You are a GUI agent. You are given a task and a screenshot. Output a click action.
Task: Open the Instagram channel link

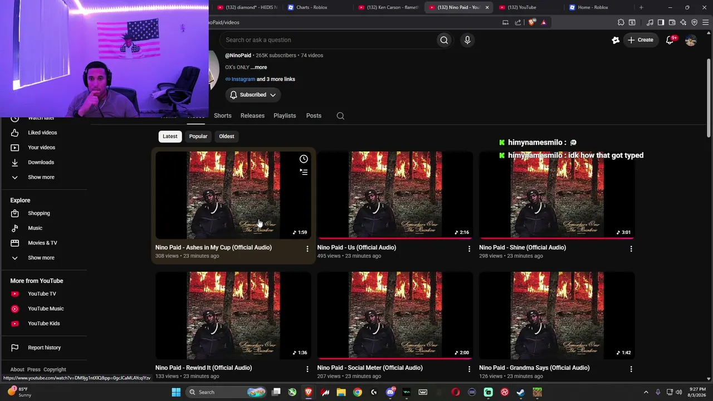click(243, 79)
